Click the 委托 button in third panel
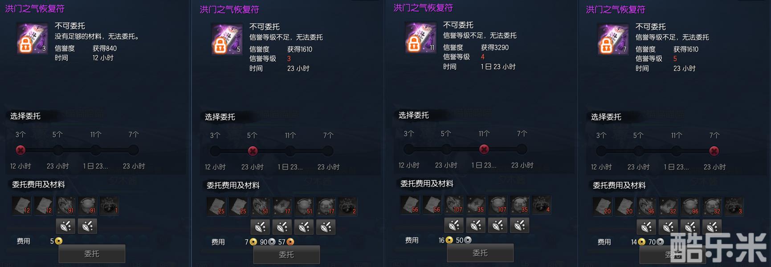Viewport: 771px width, 267px height. (x=480, y=253)
